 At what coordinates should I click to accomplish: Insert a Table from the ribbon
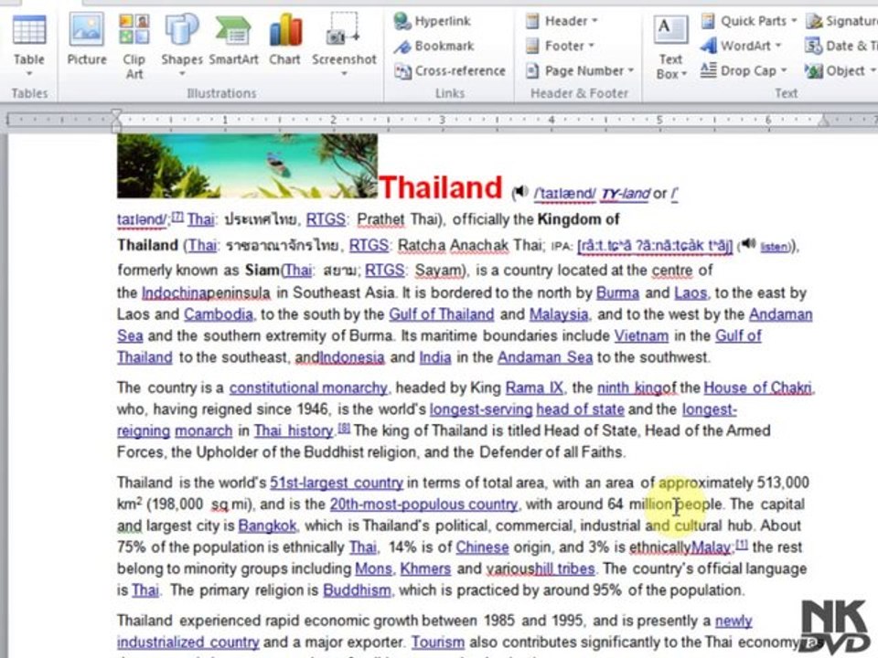click(x=29, y=46)
